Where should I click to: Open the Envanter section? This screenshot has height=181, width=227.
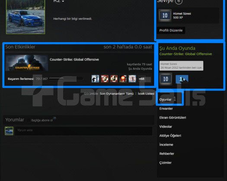coord(166,109)
